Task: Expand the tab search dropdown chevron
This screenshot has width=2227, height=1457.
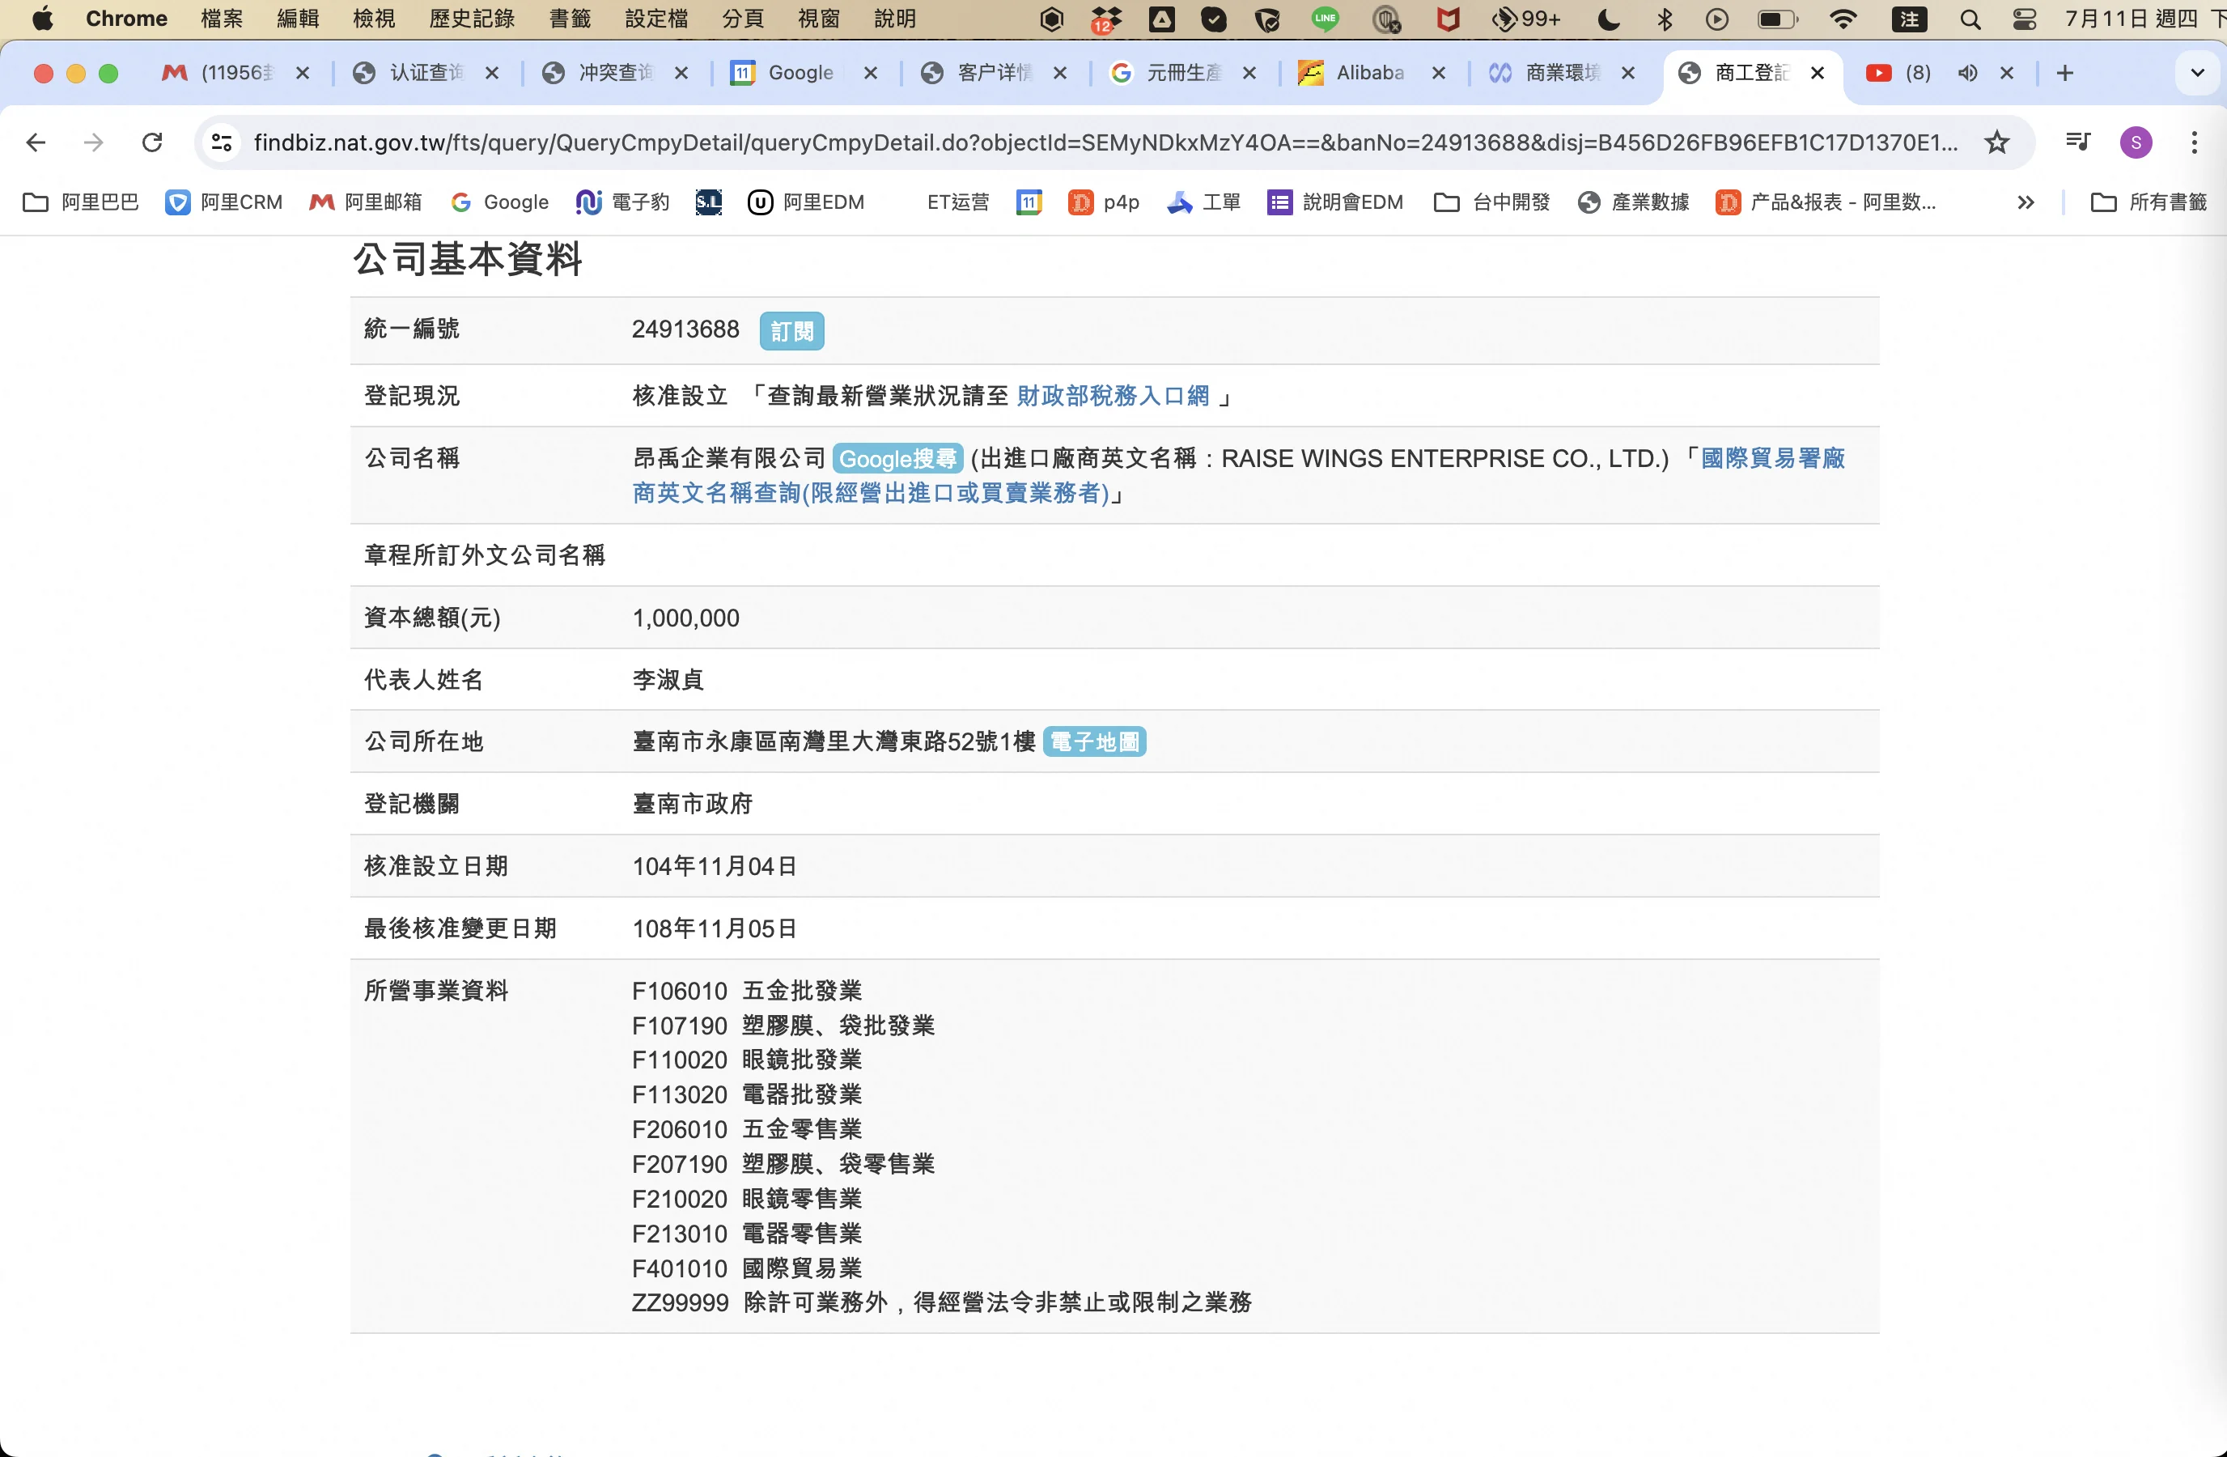Action: 2197,73
